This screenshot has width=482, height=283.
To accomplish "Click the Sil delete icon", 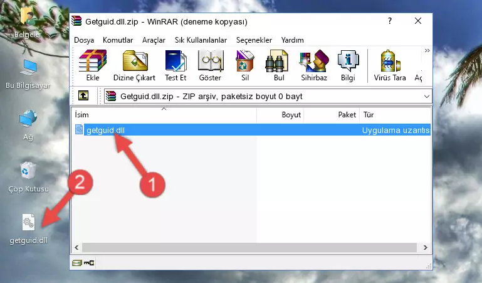I will click(245, 65).
